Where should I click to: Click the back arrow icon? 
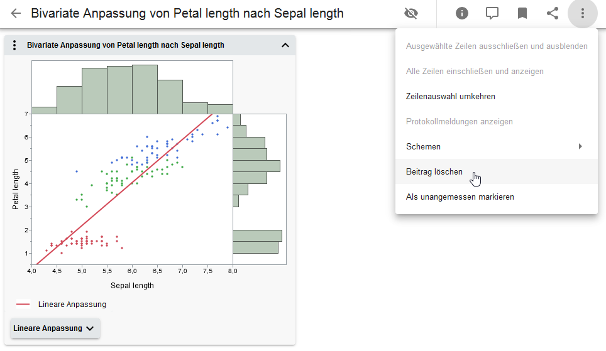point(16,13)
